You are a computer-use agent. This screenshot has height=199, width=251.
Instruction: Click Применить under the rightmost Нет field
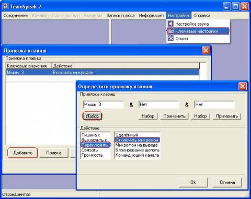tap(227, 116)
